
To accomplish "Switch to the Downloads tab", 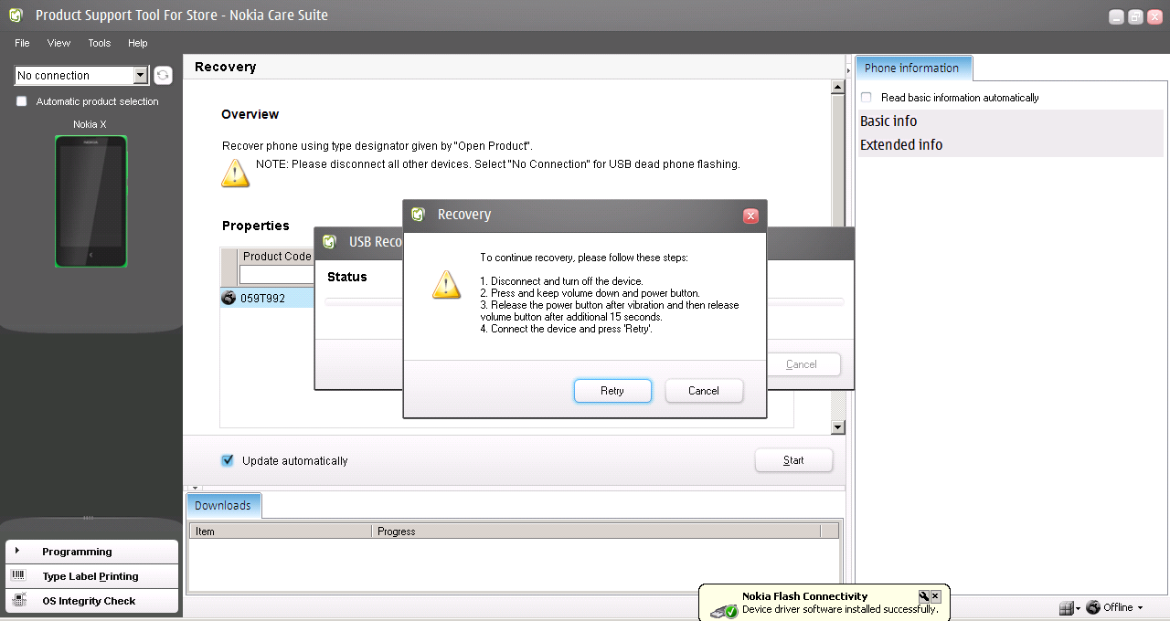I will pyautogui.click(x=223, y=505).
